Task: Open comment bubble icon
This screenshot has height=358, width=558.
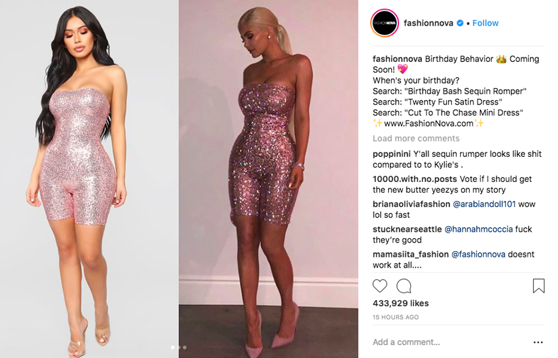Action: (x=404, y=286)
